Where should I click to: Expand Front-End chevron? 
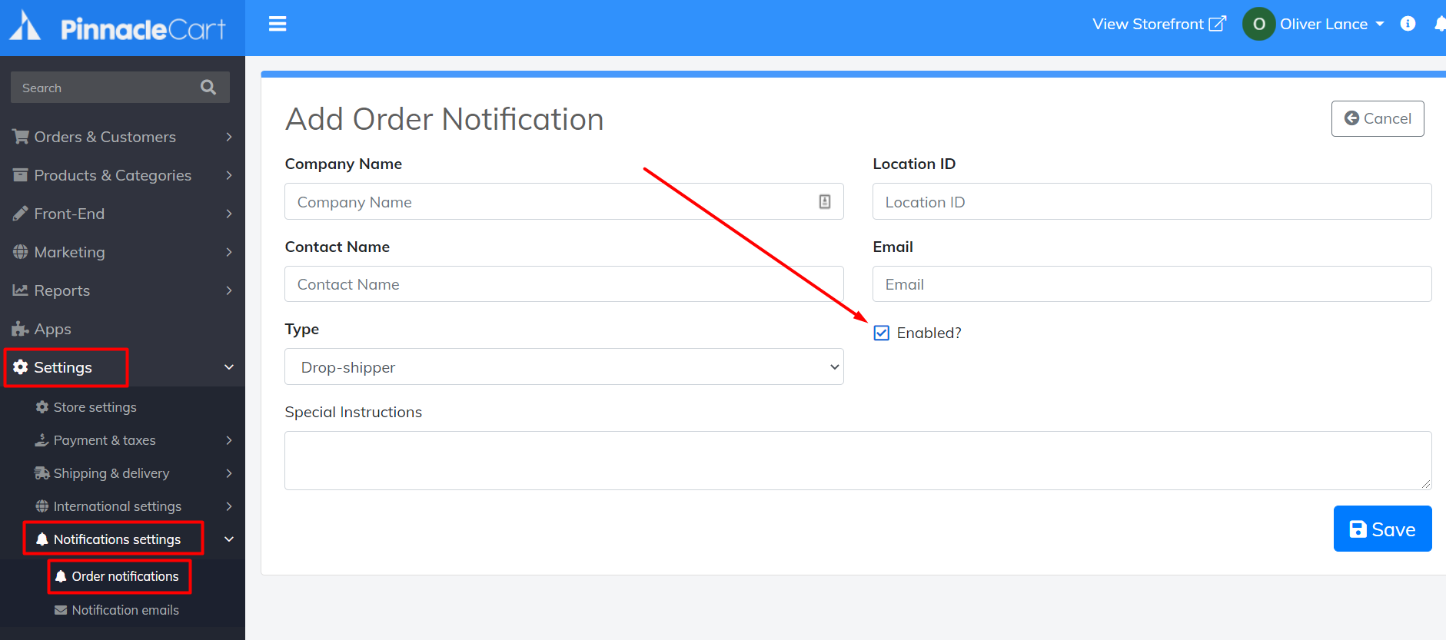(x=229, y=214)
